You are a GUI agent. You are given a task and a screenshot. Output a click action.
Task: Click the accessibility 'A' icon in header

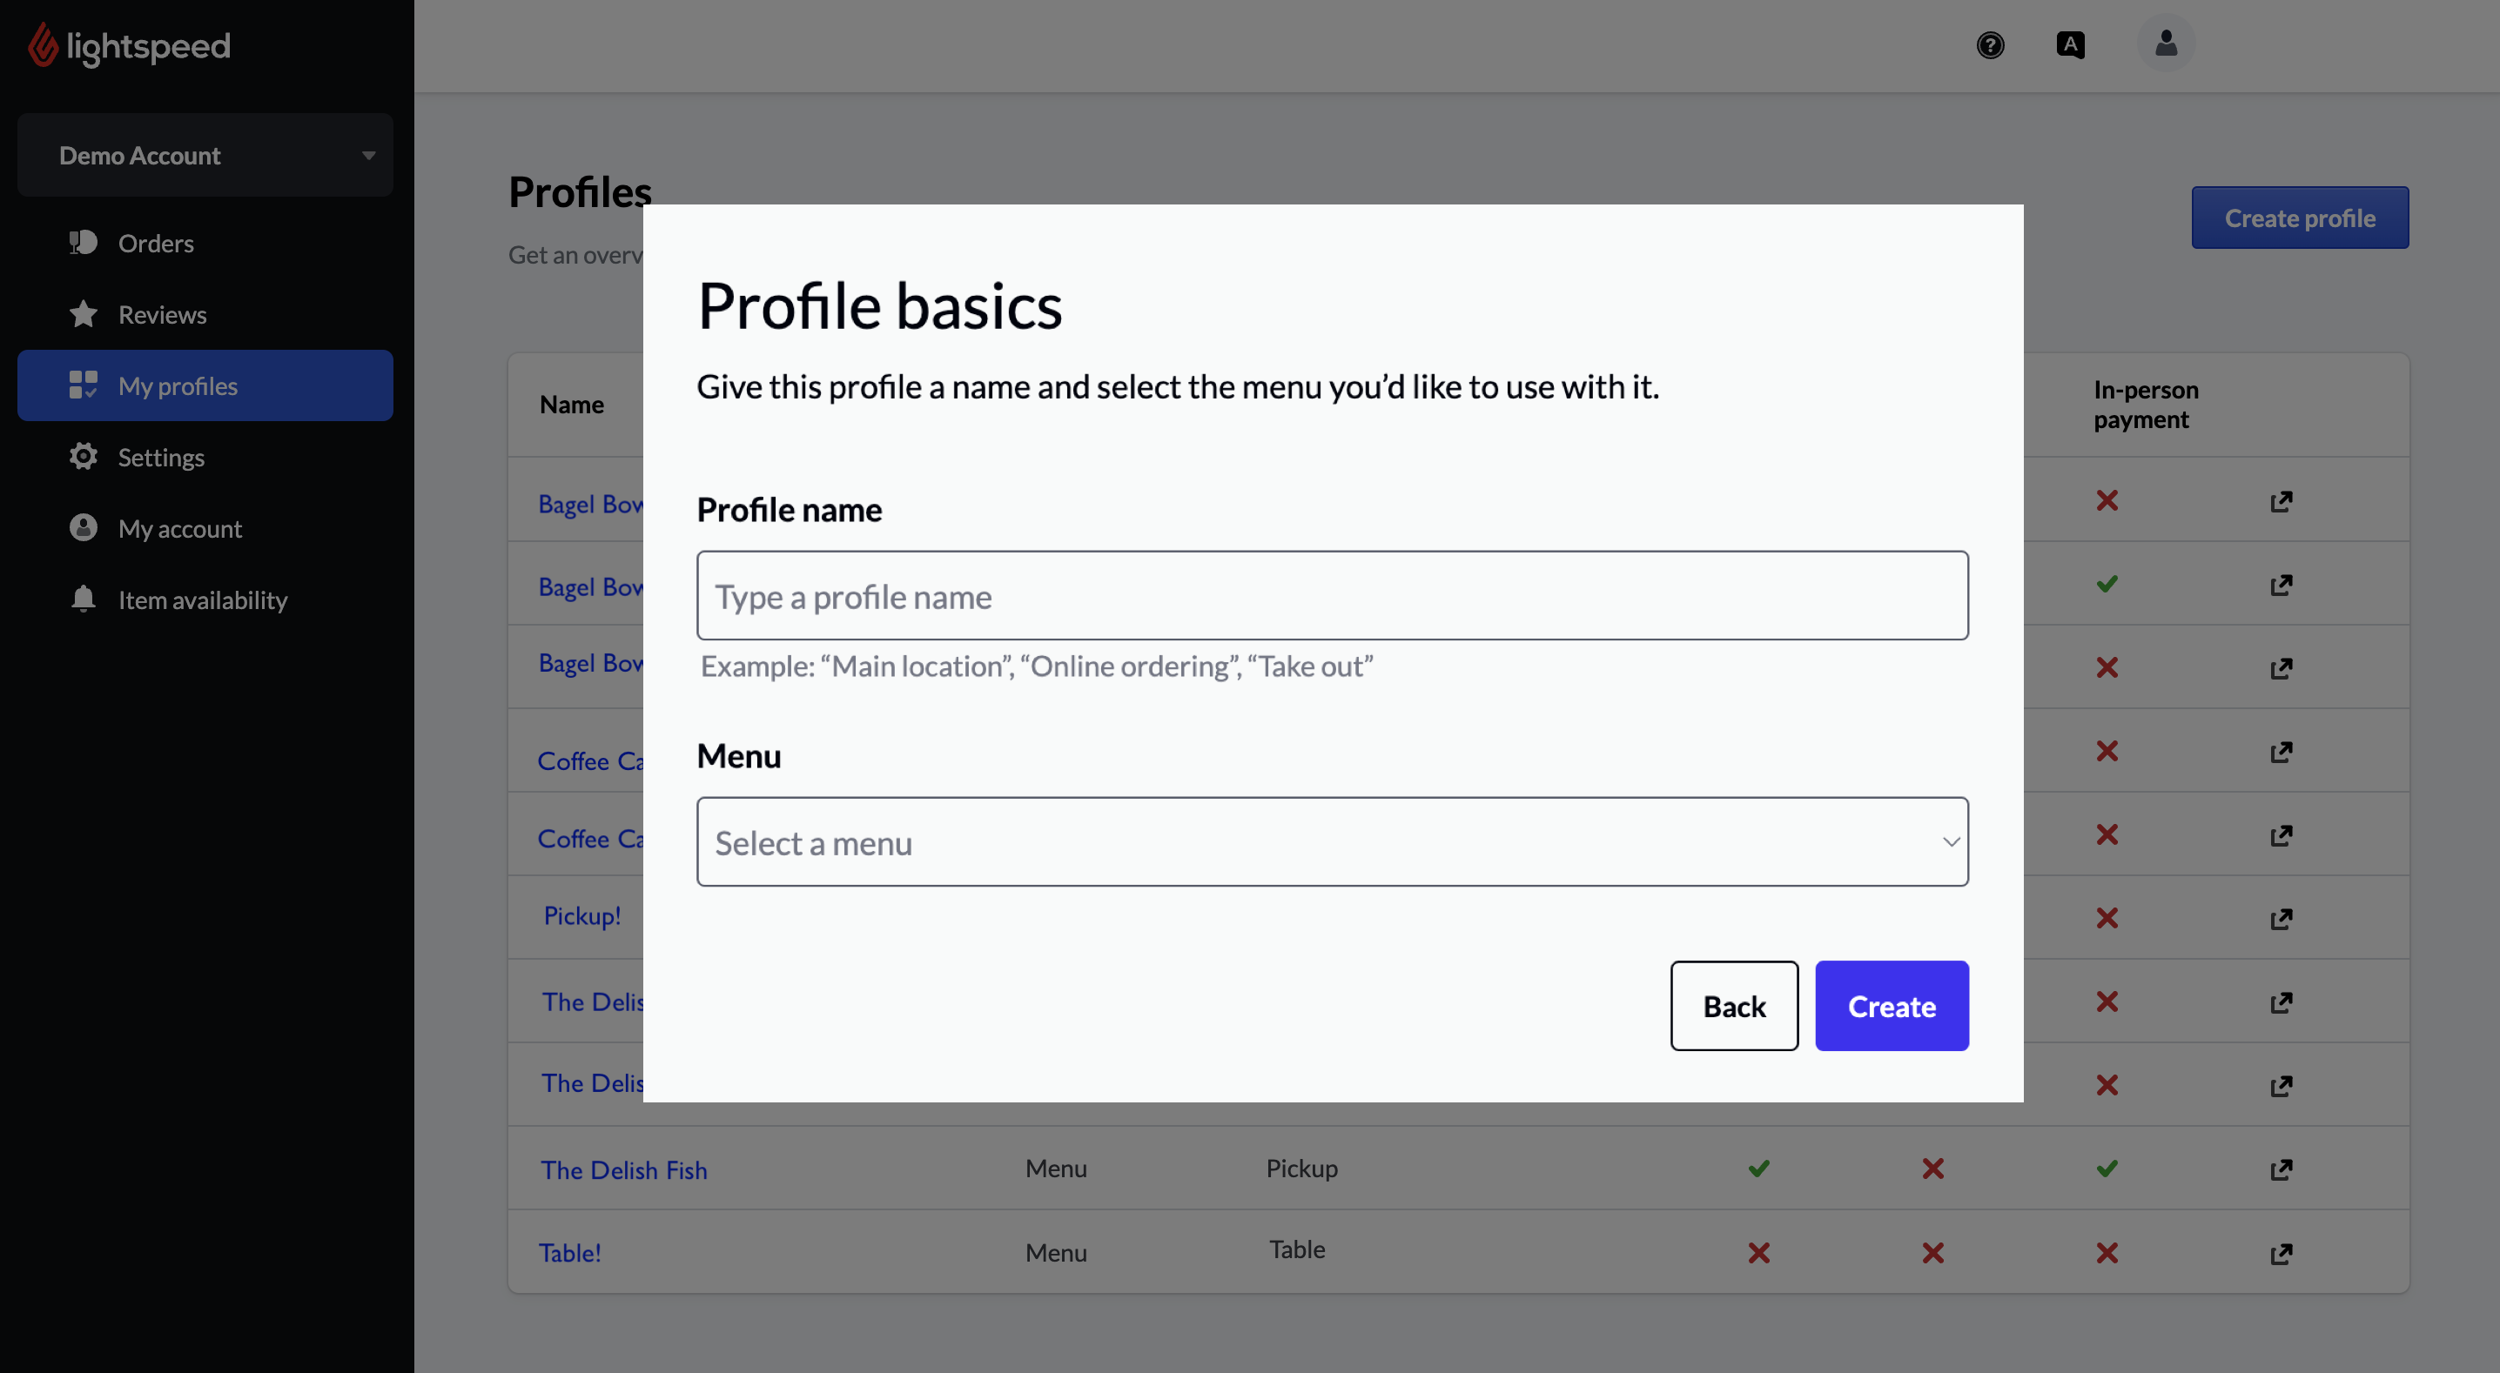[2070, 43]
